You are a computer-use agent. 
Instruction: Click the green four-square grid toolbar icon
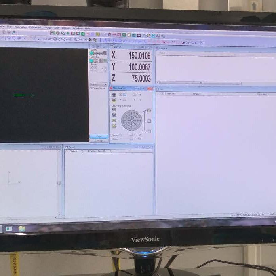point(83,34)
